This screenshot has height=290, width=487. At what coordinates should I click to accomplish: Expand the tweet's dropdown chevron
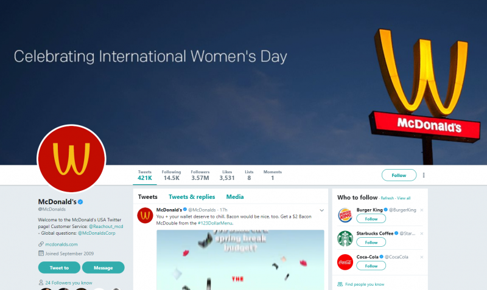tap(322, 210)
